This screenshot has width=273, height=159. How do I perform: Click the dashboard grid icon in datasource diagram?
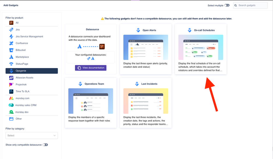tap(102, 47)
